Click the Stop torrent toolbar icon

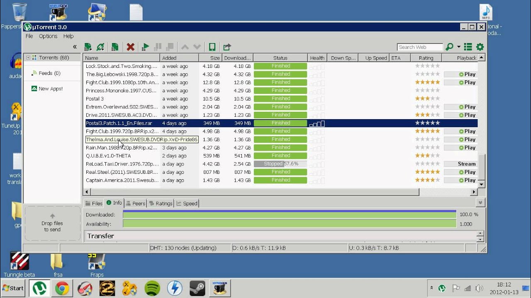tap(170, 47)
